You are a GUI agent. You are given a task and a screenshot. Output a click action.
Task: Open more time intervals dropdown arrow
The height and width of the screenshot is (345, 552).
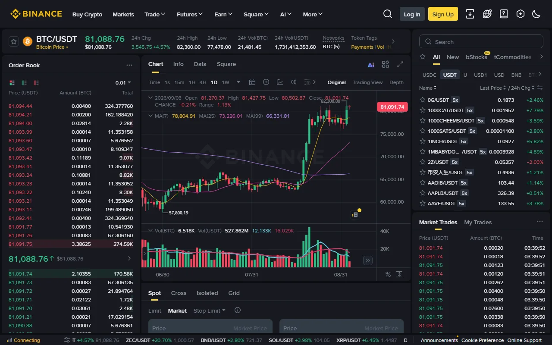238,82
